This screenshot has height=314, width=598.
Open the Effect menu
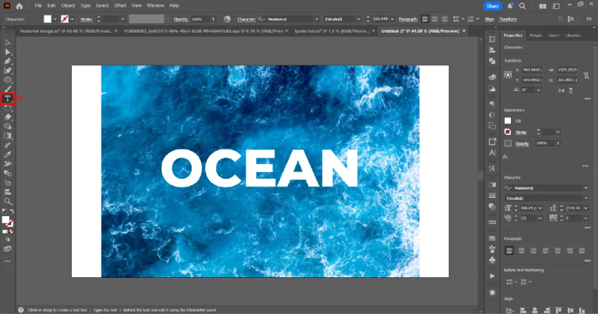(120, 6)
